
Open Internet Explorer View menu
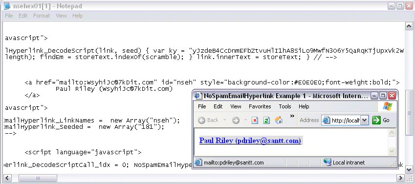click(x=236, y=106)
